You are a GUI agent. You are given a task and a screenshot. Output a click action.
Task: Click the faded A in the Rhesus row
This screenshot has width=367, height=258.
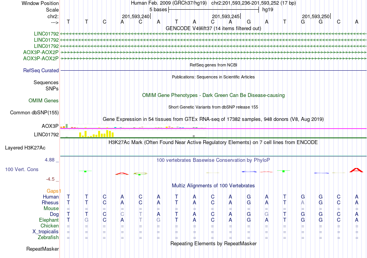[302, 202]
